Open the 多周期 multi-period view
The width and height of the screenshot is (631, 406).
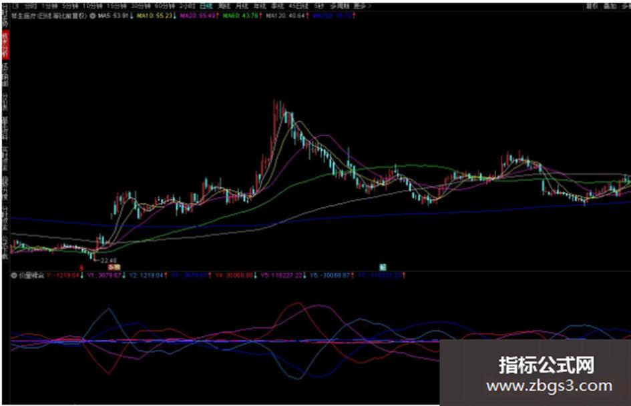(x=339, y=7)
